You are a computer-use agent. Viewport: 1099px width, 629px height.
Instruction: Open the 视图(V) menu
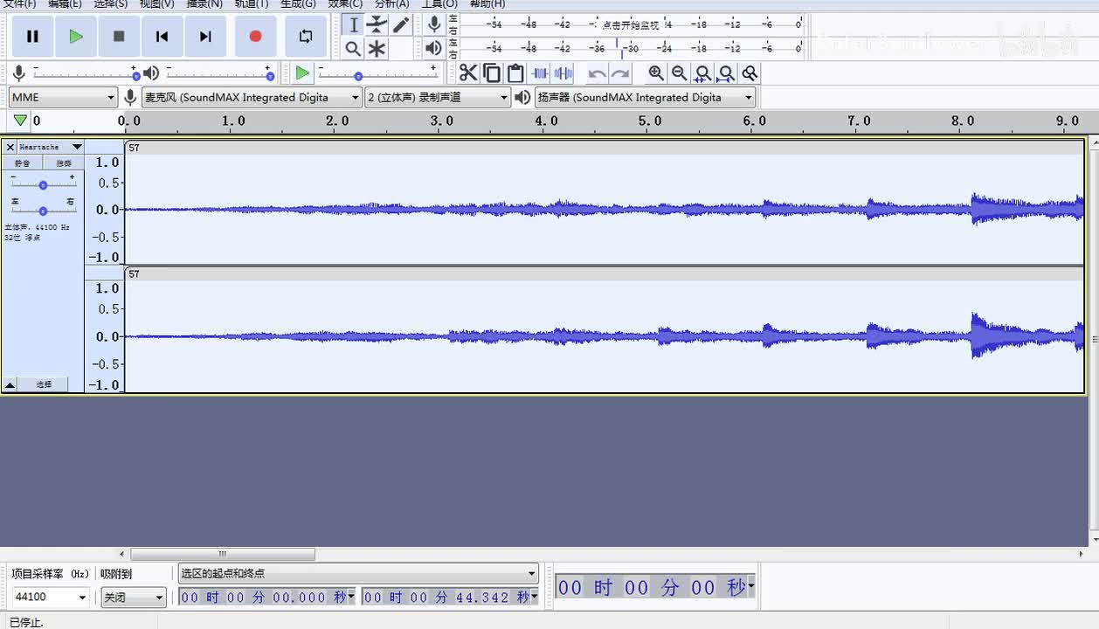pyautogui.click(x=156, y=4)
